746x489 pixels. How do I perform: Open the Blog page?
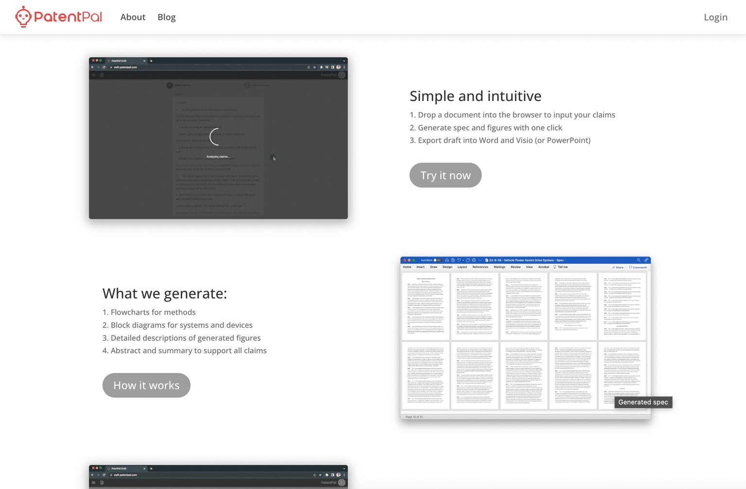167,17
